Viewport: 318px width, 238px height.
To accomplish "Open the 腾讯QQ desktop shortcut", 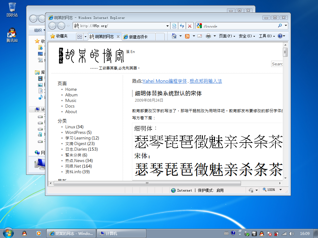I will click(12, 35).
